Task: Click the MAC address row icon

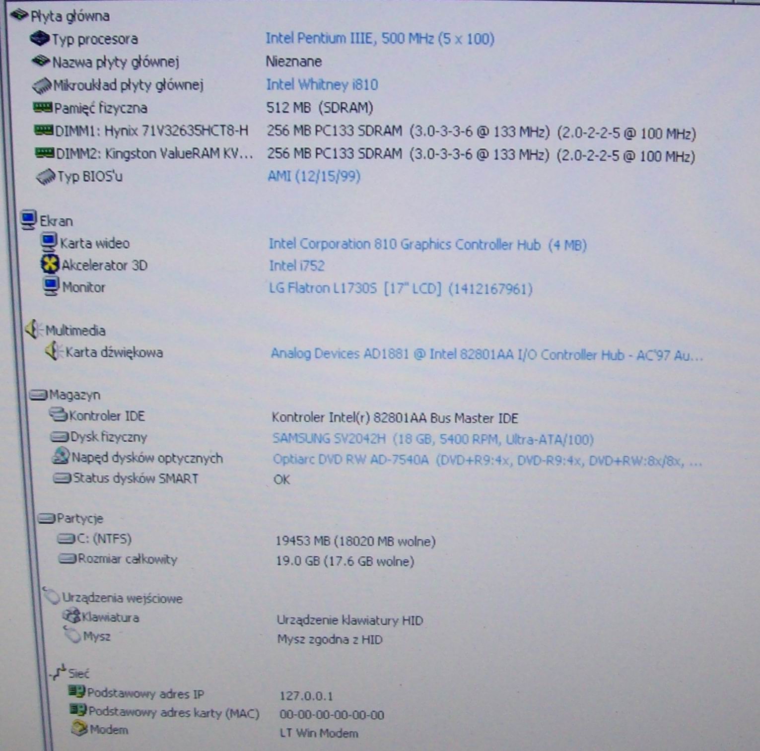Action: click(78, 710)
